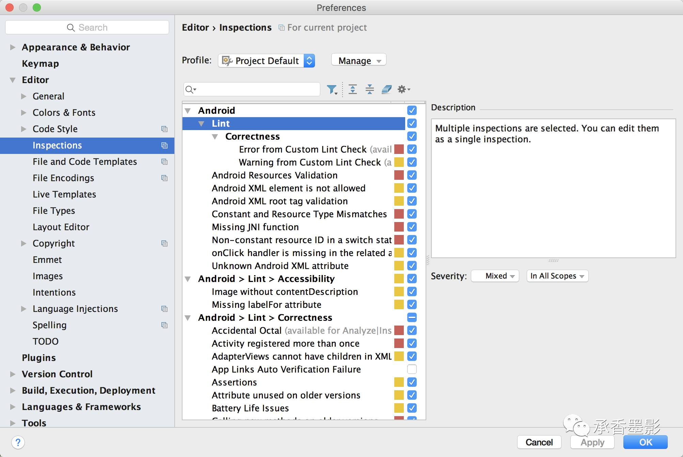Open the Project Default profile dropdown

tap(266, 61)
